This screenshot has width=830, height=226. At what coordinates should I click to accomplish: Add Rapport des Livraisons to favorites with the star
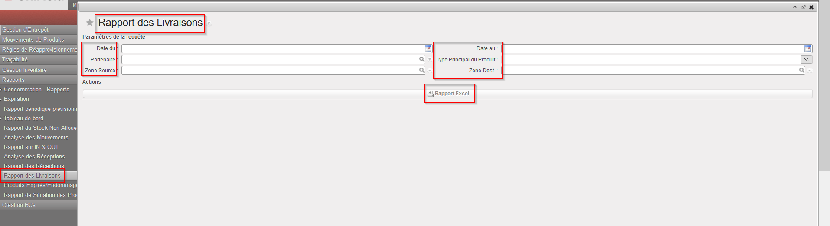point(90,23)
